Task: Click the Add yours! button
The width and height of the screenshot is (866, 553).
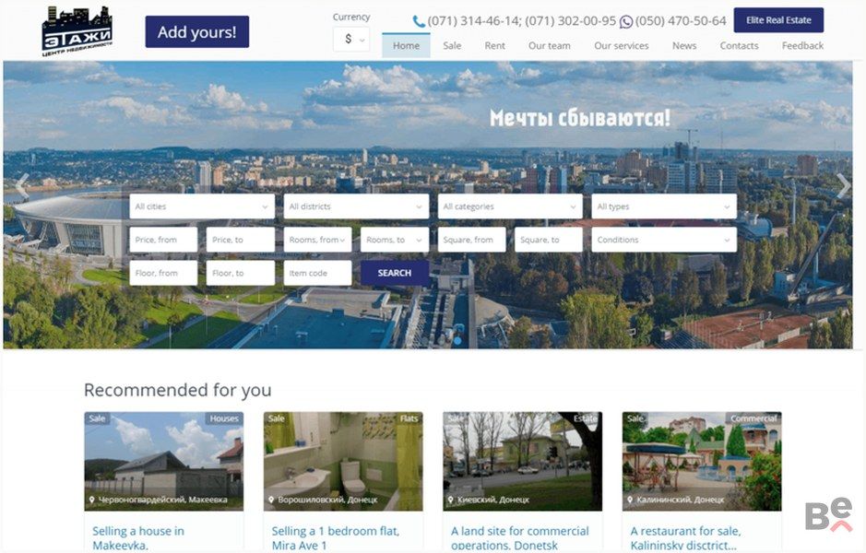Action: coord(197,32)
